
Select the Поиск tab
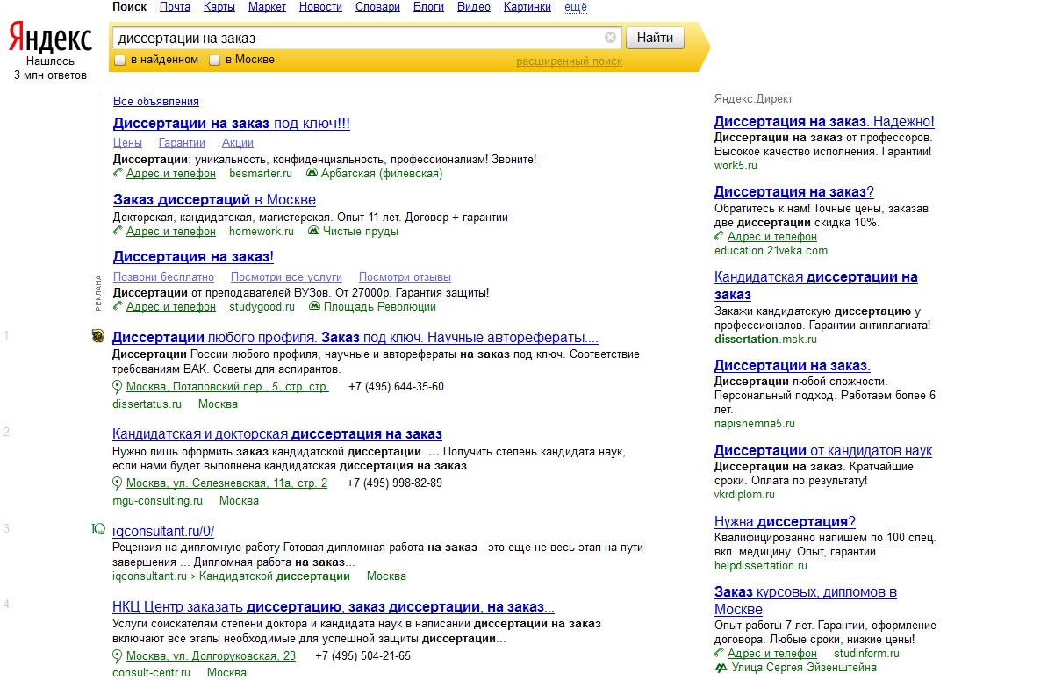pyautogui.click(x=130, y=7)
